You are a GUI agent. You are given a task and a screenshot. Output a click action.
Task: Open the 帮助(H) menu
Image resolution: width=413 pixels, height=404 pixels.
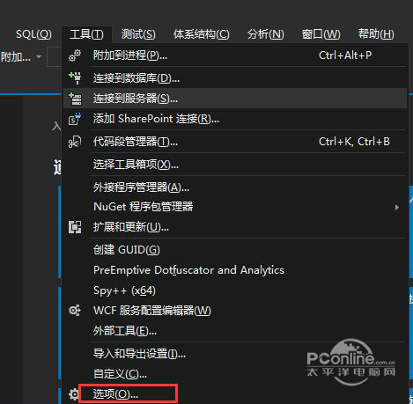[x=376, y=34]
